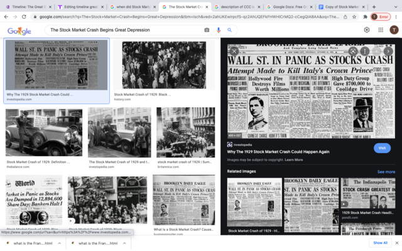
Task: Open history.com trading floor crowd thumbnail
Action: pos(164,65)
